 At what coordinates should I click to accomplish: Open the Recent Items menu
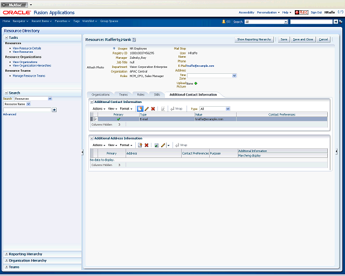(42, 21)
